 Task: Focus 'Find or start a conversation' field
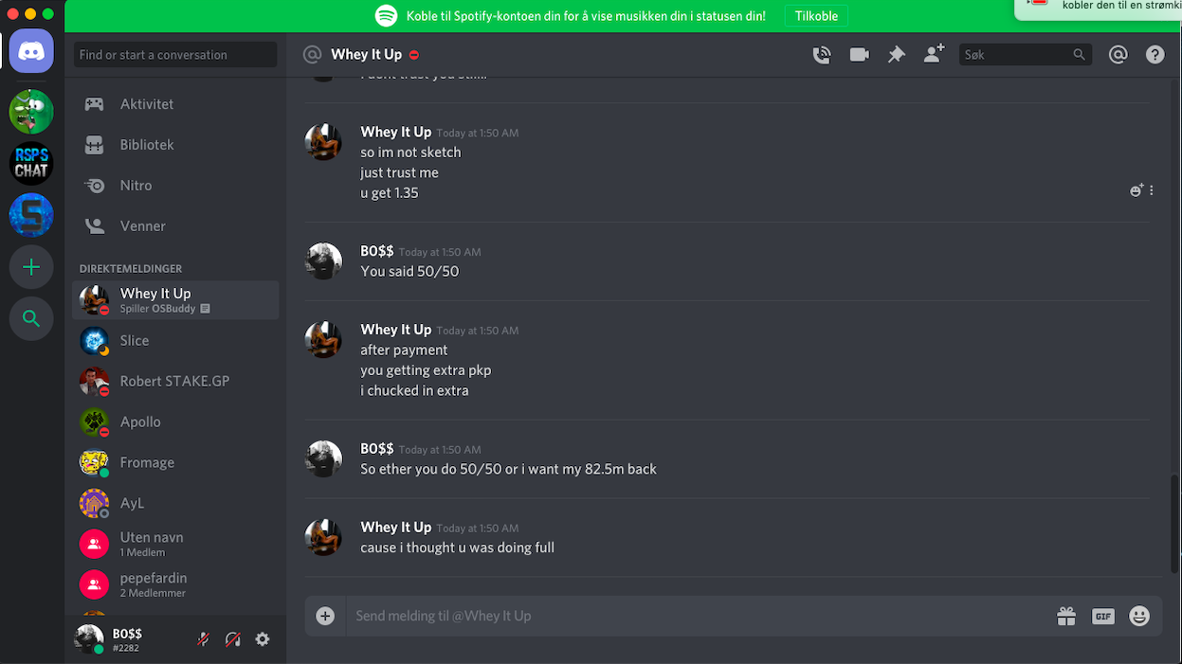pyautogui.click(x=175, y=55)
